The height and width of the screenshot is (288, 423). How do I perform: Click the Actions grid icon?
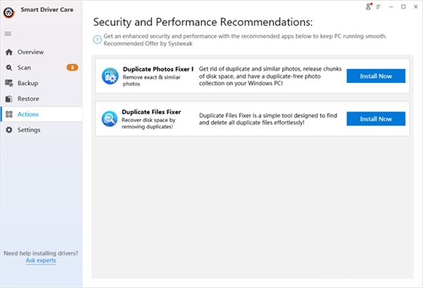[8, 114]
